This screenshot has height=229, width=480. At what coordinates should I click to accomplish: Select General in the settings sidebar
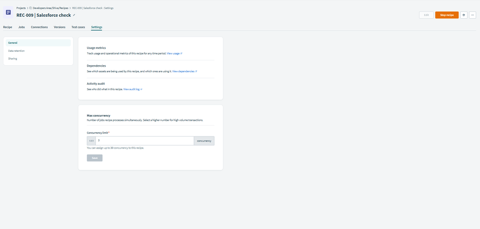[x=38, y=43]
